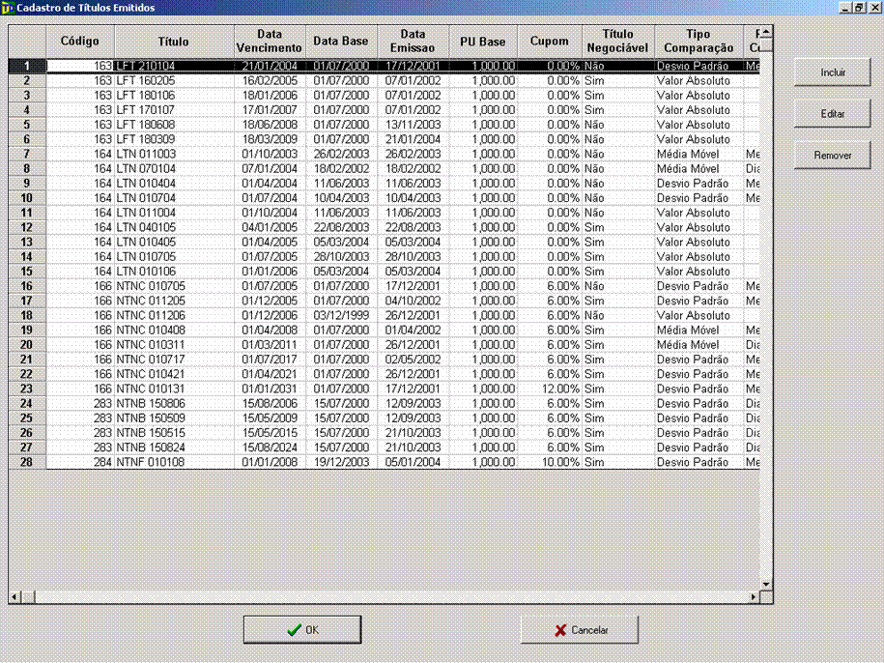884x663 pixels.
Task: Select the LTN 011003 title cell
Action: click(174, 155)
